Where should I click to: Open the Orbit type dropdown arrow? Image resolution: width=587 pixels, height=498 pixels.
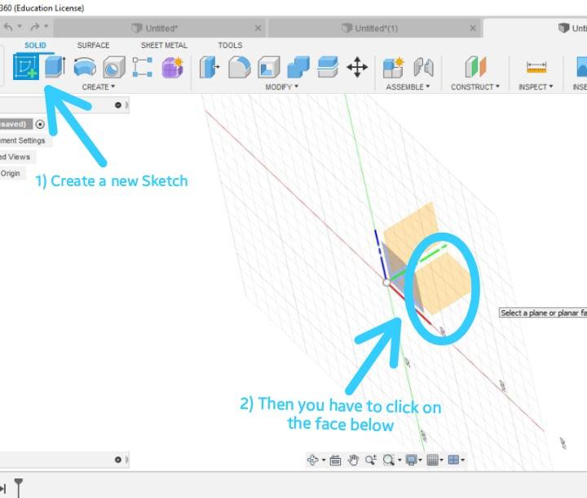pos(324,460)
